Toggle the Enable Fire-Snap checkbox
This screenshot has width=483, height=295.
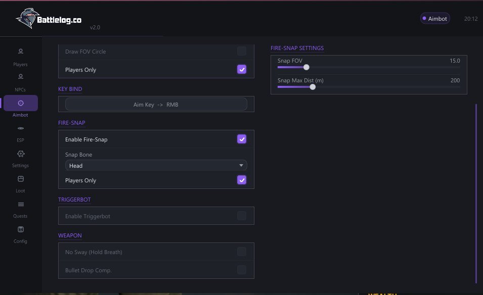click(242, 139)
